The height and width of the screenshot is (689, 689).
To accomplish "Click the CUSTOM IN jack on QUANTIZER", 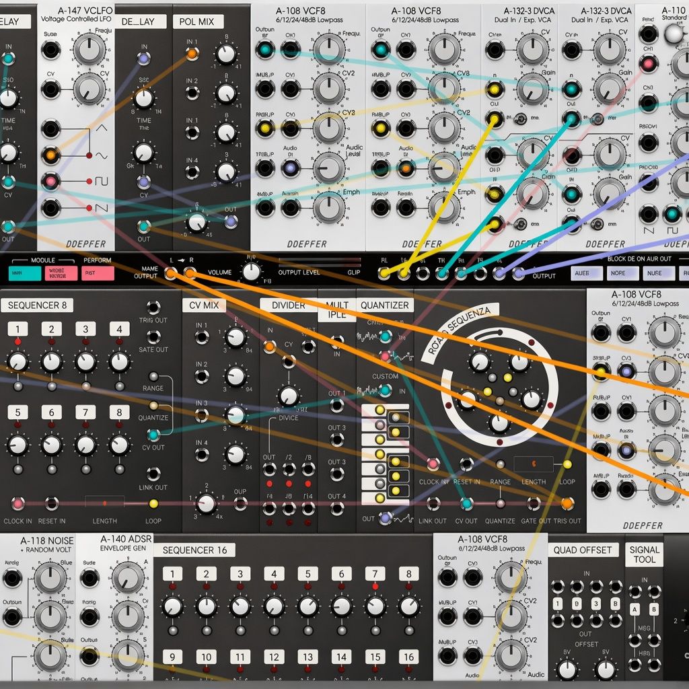I will pyautogui.click(x=386, y=390).
